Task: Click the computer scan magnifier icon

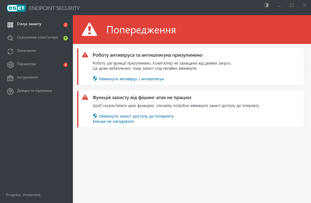Action: (10, 38)
